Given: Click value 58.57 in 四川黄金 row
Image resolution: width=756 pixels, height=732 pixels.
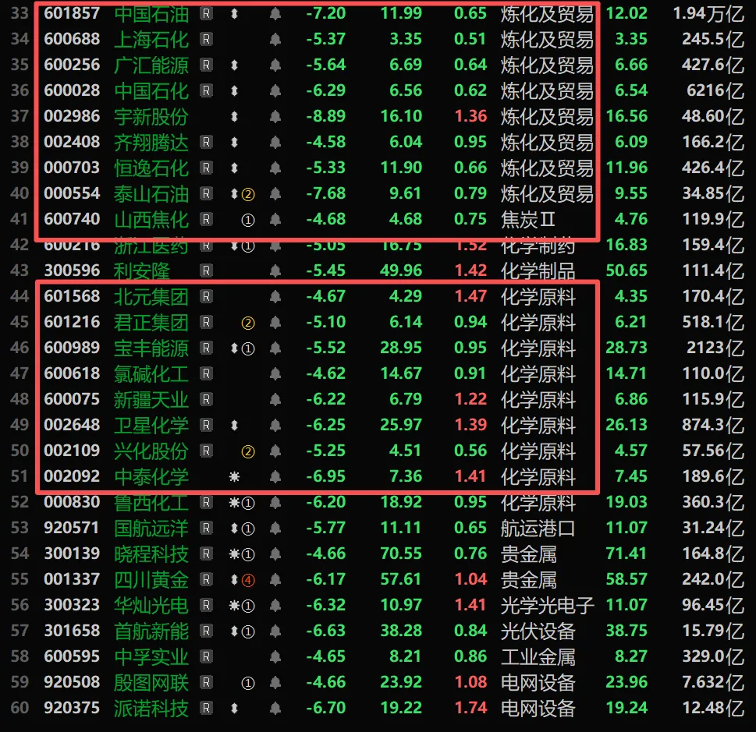Looking at the screenshot, I should [x=626, y=579].
